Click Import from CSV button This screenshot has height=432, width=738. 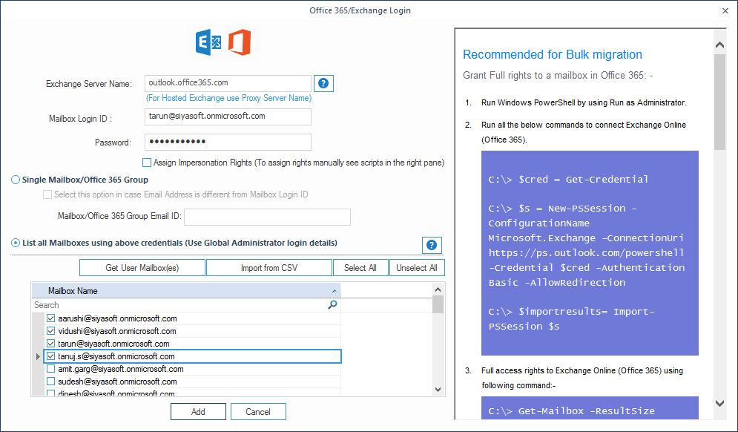click(269, 267)
